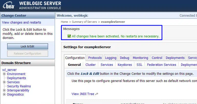Open Diagnostics in Domain Structure
The width and height of the screenshot is (197, 104).
tap(15, 95)
